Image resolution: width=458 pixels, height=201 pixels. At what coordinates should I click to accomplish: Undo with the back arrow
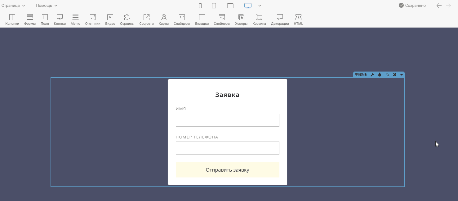(x=439, y=6)
